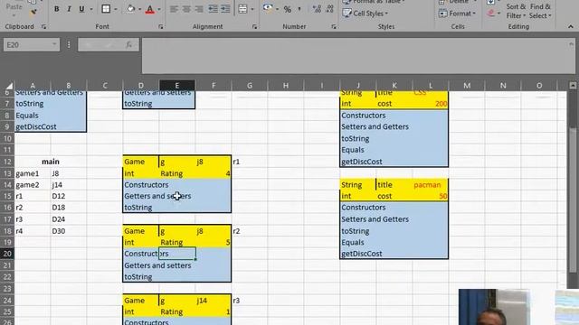Screen dimensions: 579x325
Task: Select row 12 header
Action: tap(7, 162)
